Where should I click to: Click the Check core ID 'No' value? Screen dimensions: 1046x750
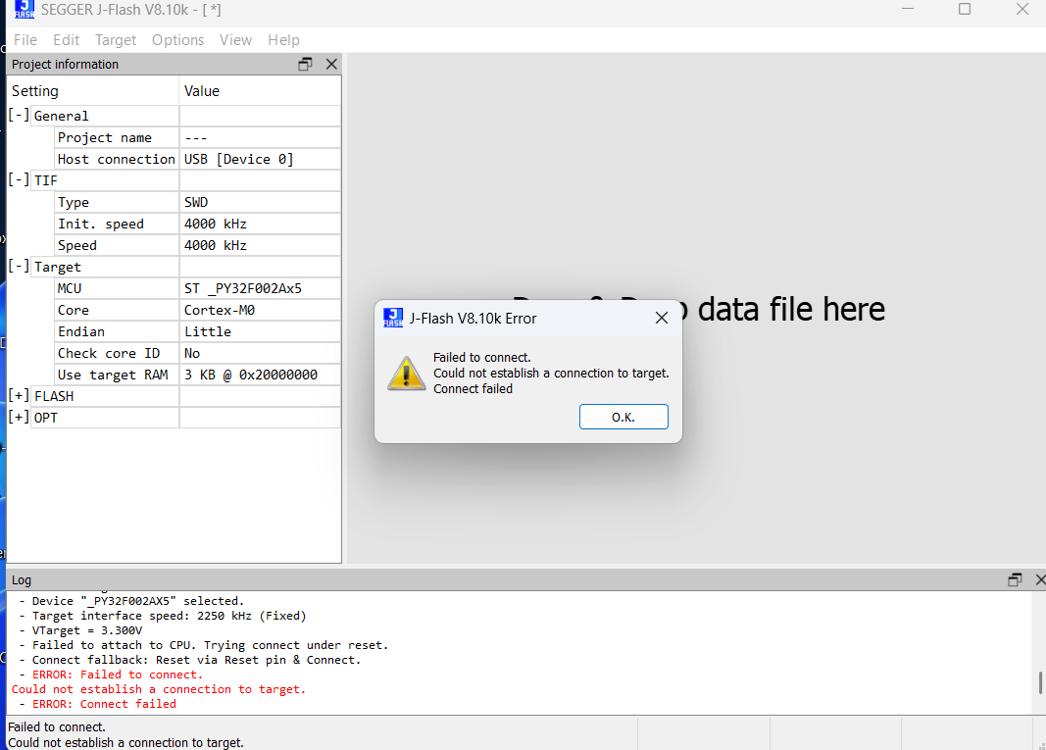point(192,353)
